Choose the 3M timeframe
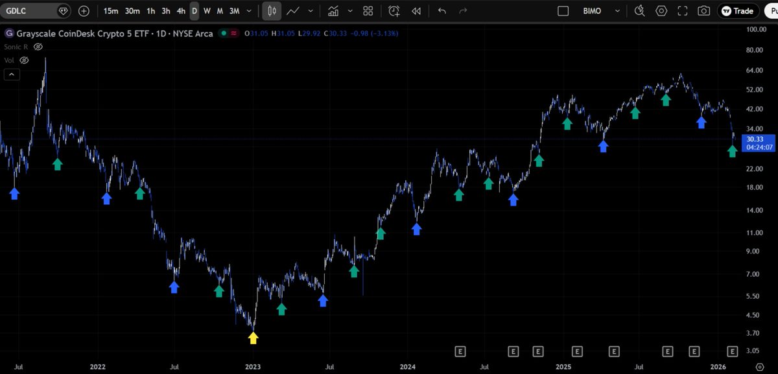This screenshot has width=778, height=374. pyautogui.click(x=233, y=11)
